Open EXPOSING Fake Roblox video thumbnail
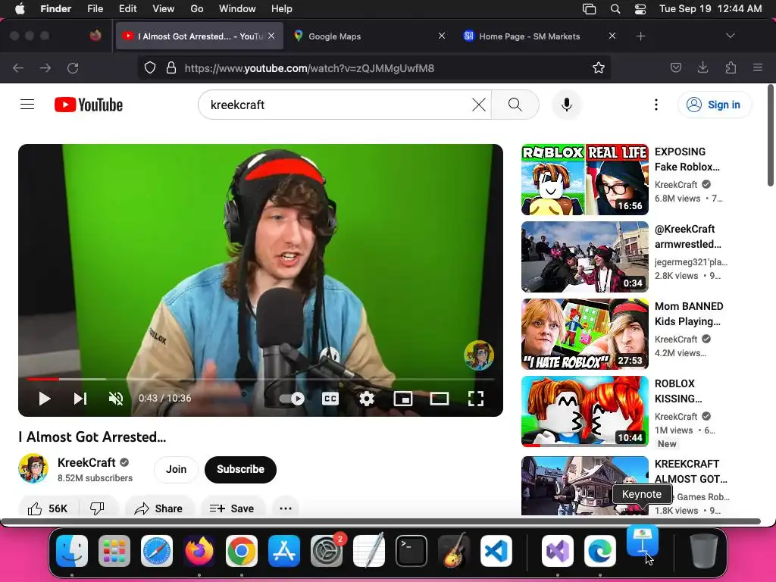The height and width of the screenshot is (582, 776). pyautogui.click(x=585, y=180)
